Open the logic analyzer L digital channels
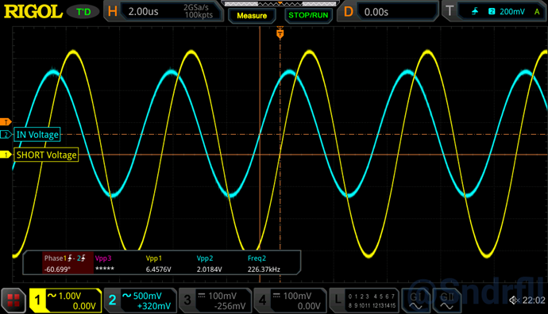 tap(364, 301)
